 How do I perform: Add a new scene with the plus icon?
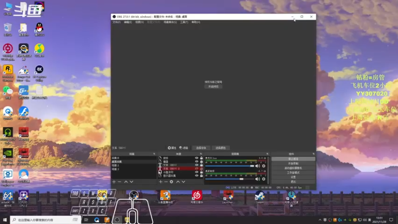pyautogui.click(x=114, y=182)
